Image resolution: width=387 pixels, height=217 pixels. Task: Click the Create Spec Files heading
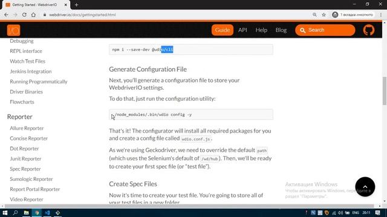coord(133,184)
